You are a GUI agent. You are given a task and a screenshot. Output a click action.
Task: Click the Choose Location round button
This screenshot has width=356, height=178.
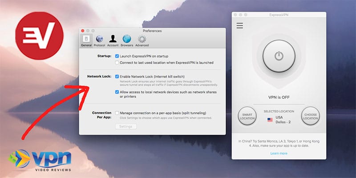tap(310, 116)
